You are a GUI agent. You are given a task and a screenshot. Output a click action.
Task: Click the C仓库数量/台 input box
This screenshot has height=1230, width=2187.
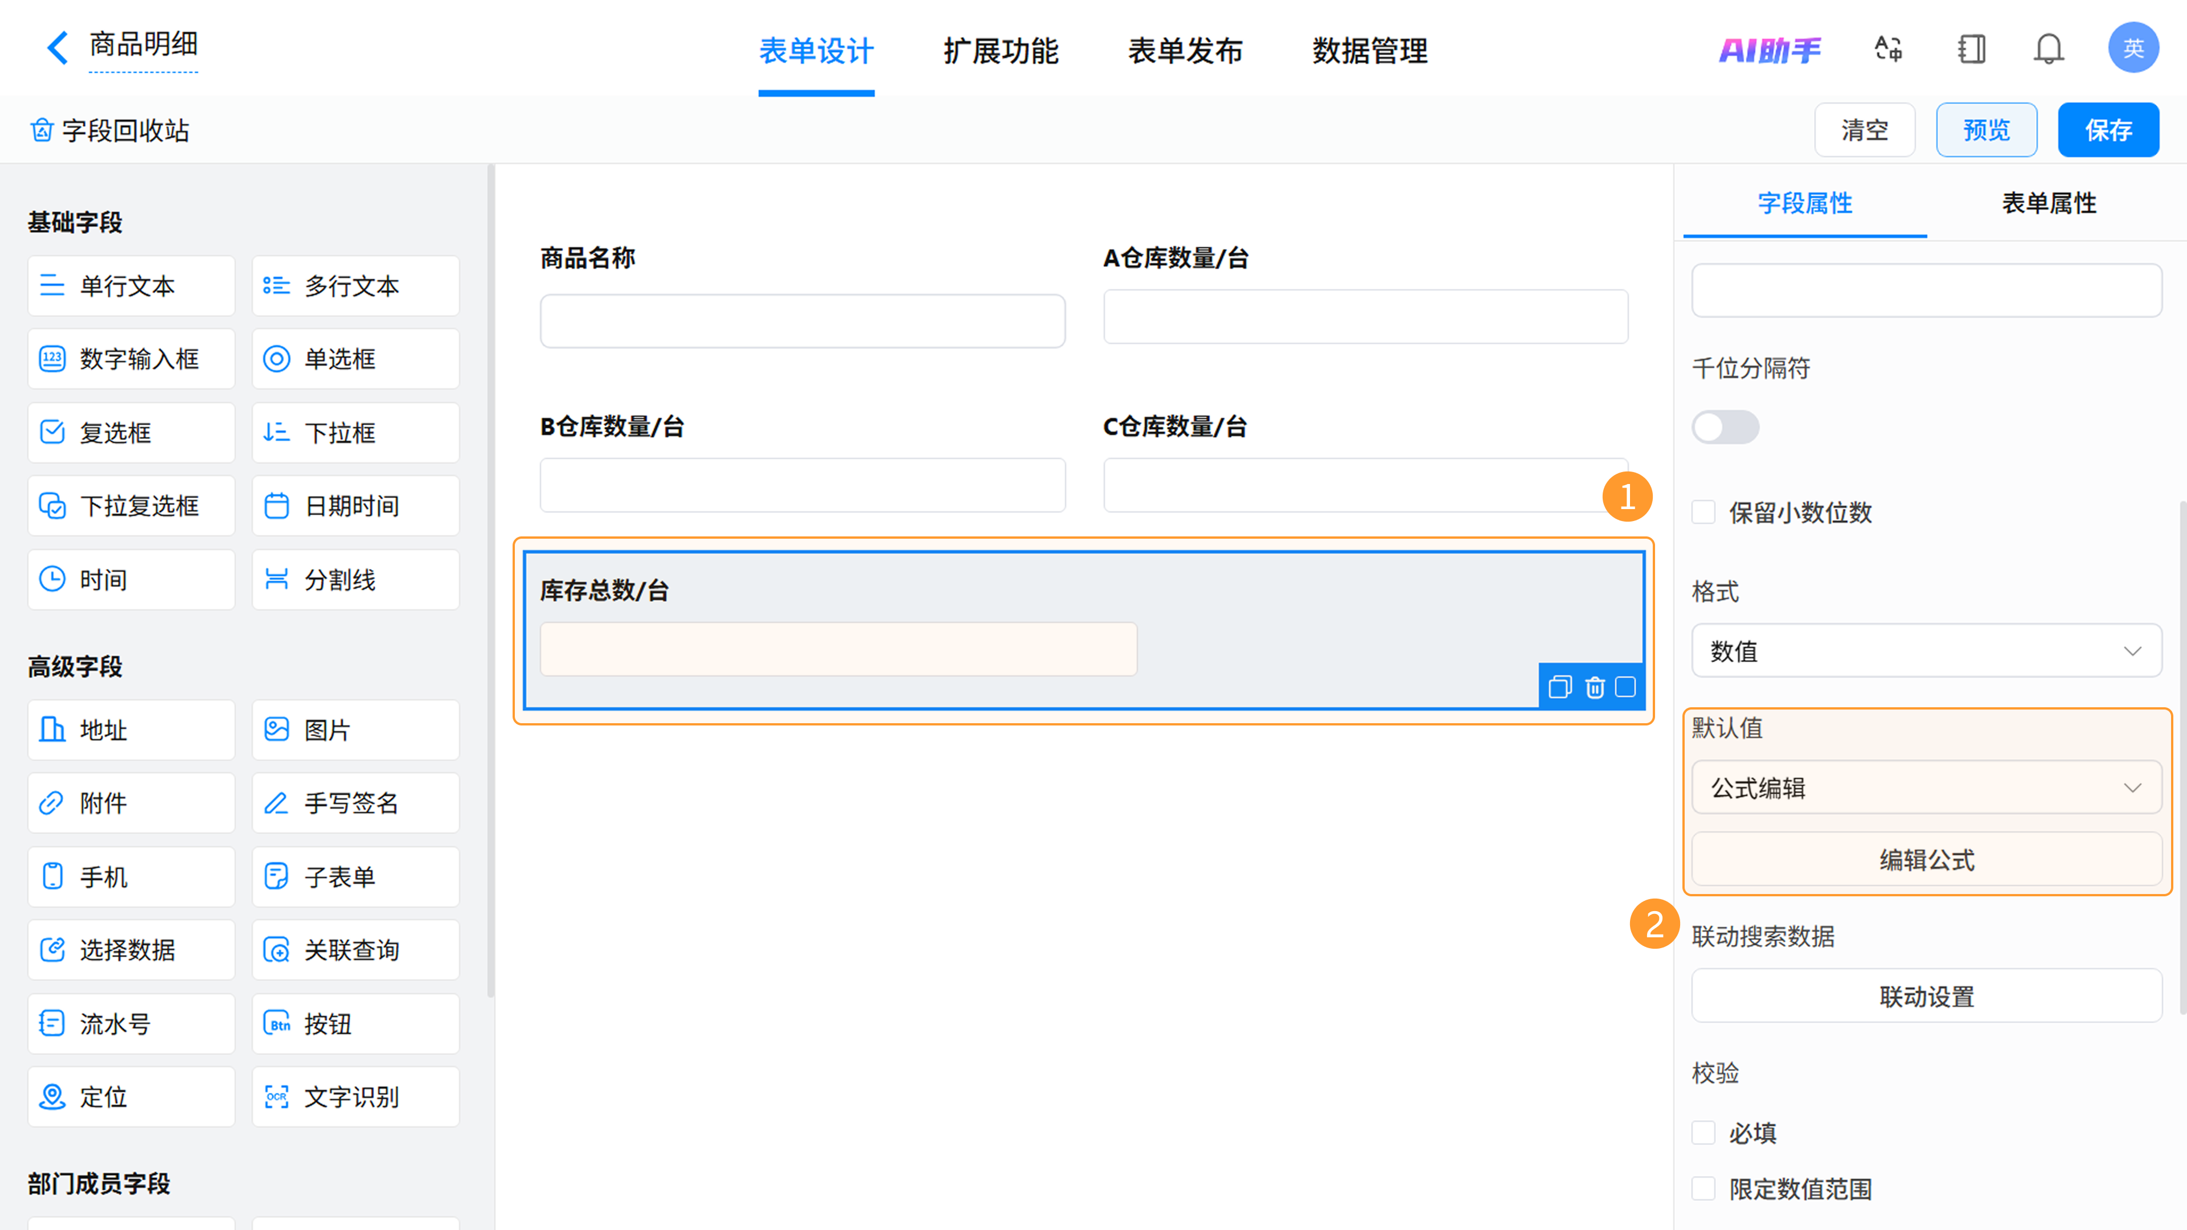1365,485
